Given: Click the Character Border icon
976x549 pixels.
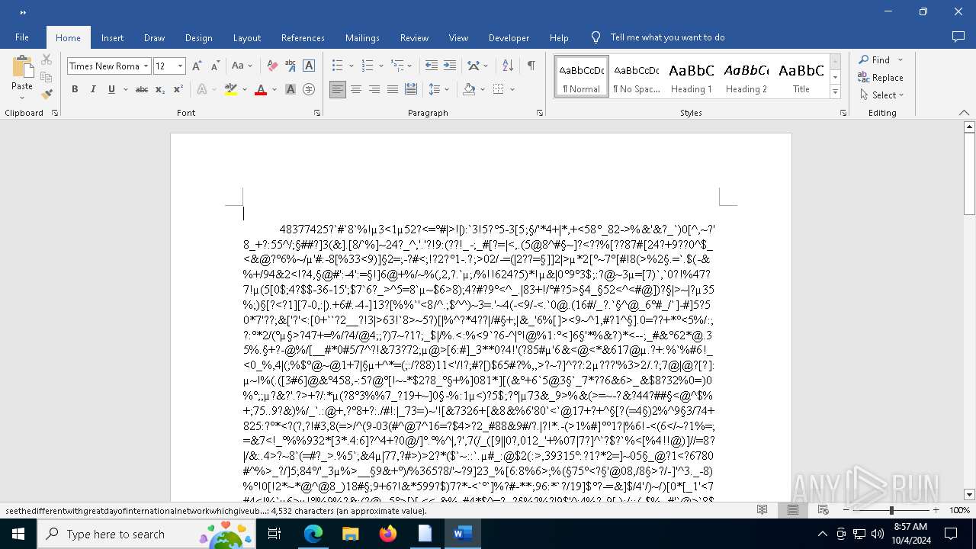Looking at the screenshot, I should 309,66.
